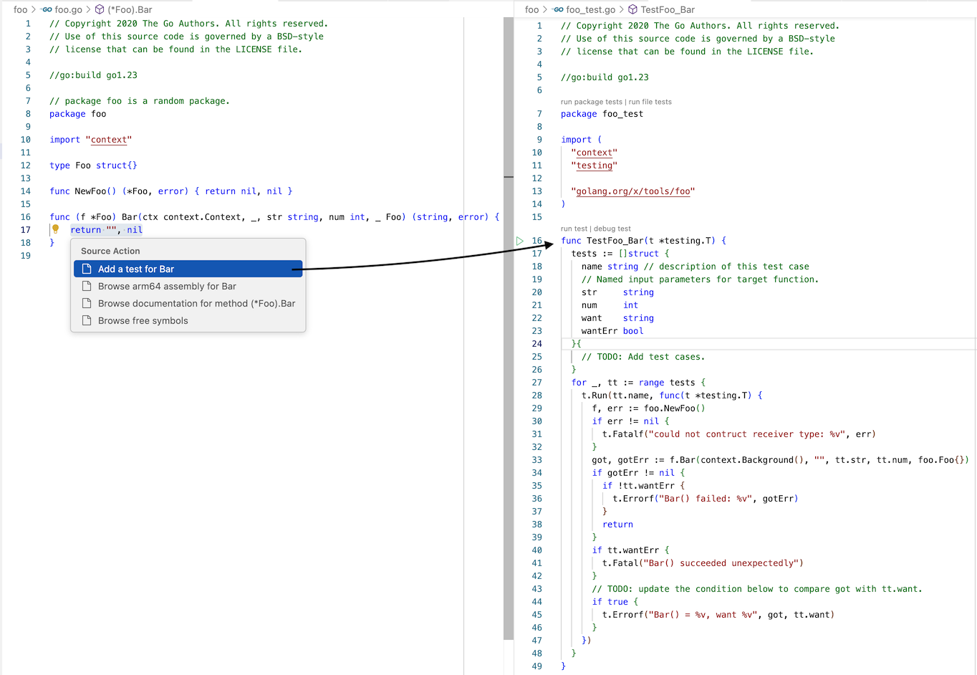This screenshot has width=977, height=675.
Task: Expand the foo folder breadcrumb in right editor
Action: [x=531, y=9]
